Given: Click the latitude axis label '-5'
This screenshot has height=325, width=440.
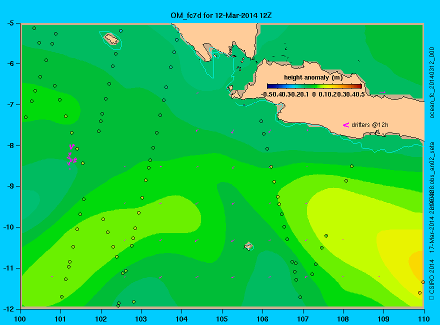Looking at the screenshot, I should pos(10,23).
